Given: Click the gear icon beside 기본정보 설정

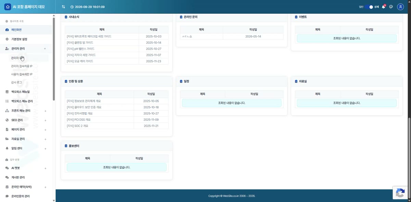Looking at the screenshot, I should 7,39.
